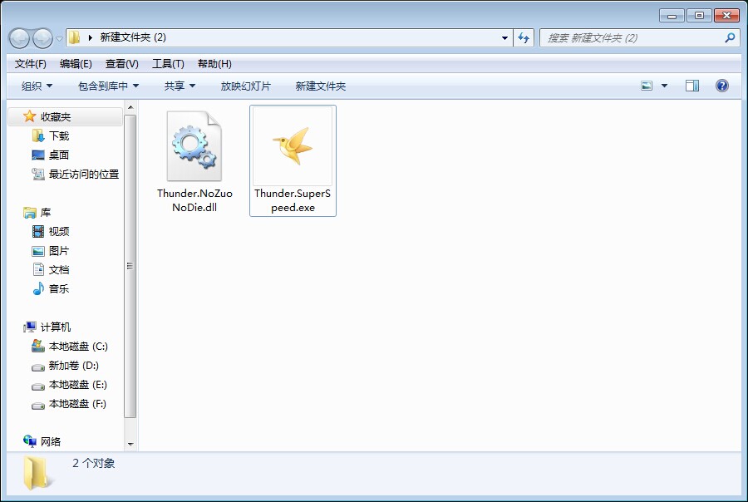Open 新加卷 (D:)
This screenshot has height=502, width=748.
73,366
